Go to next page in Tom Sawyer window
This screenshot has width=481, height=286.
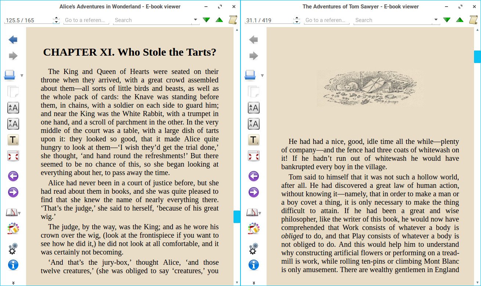pos(254,192)
